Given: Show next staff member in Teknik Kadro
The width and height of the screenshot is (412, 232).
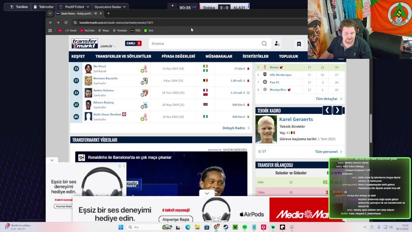Looking at the screenshot, I should point(337,111).
